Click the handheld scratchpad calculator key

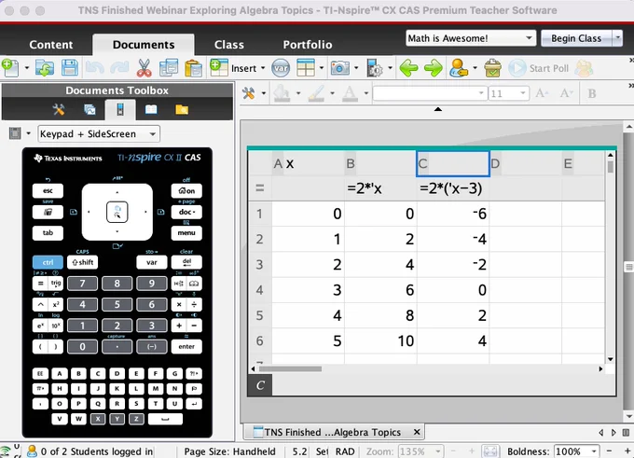click(48, 212)
